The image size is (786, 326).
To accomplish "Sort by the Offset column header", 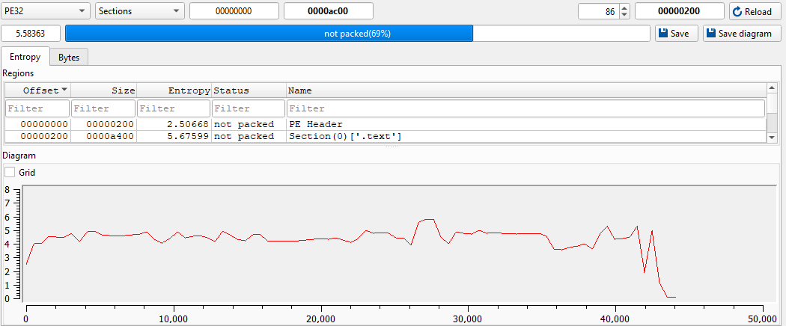I will point(37,90).
